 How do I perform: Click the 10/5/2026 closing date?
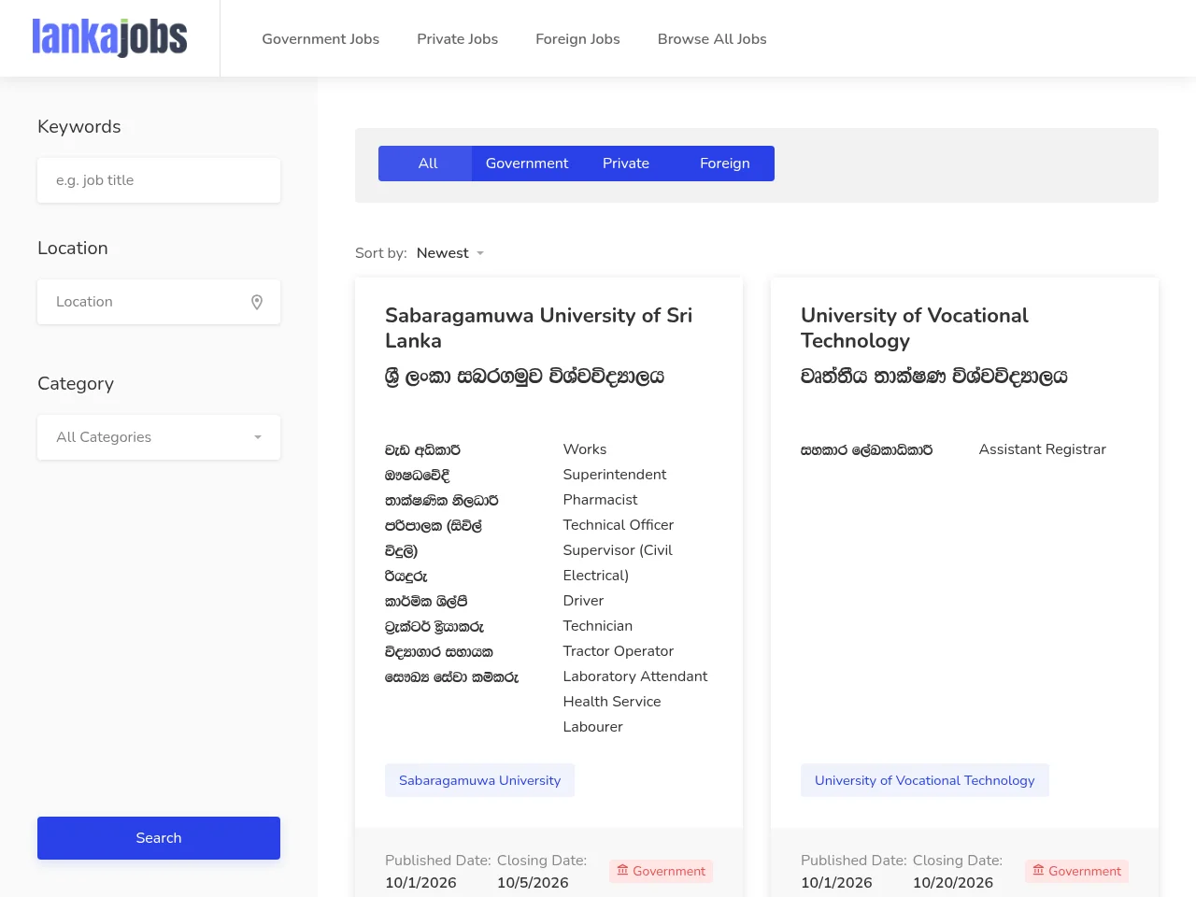pos(533,883)
